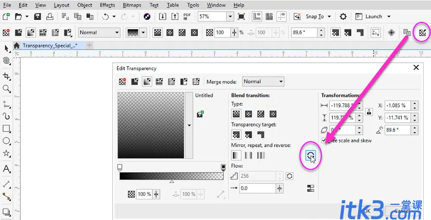Open the zoom level 57% dropdown
The height and width of the screenshot is (220, 431).
click(x=230, y=16)
